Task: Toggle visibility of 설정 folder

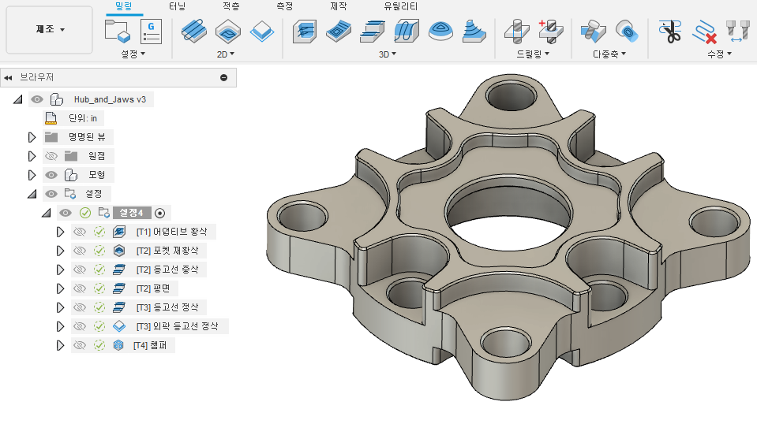Action: pyautogui.click(x=51, y=194)
